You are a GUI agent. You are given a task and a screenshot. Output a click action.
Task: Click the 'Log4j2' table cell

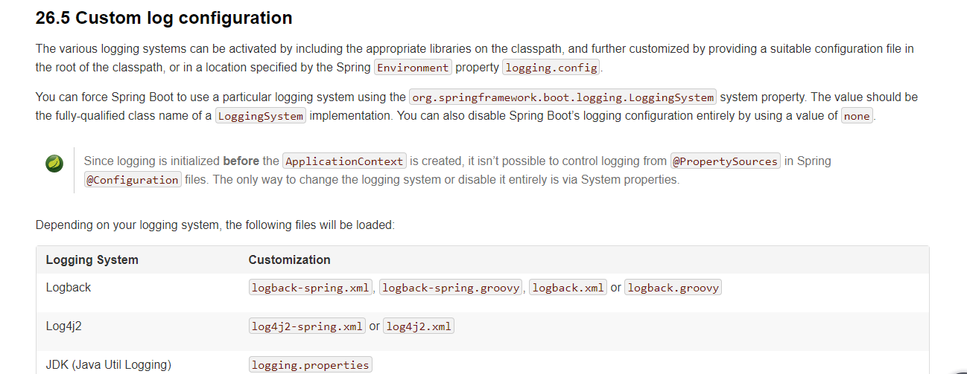point(64,326)
